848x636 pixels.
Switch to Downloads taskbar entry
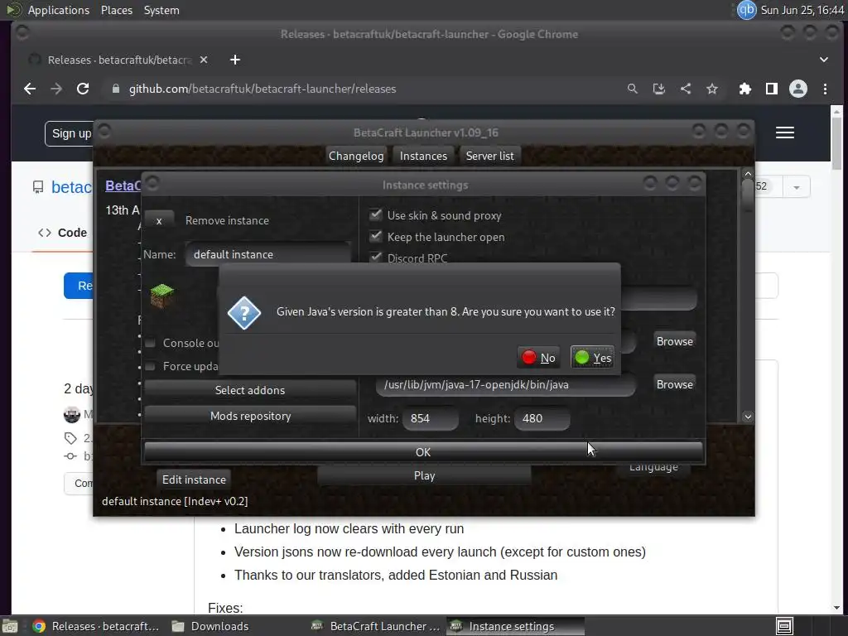coord(210,626)
